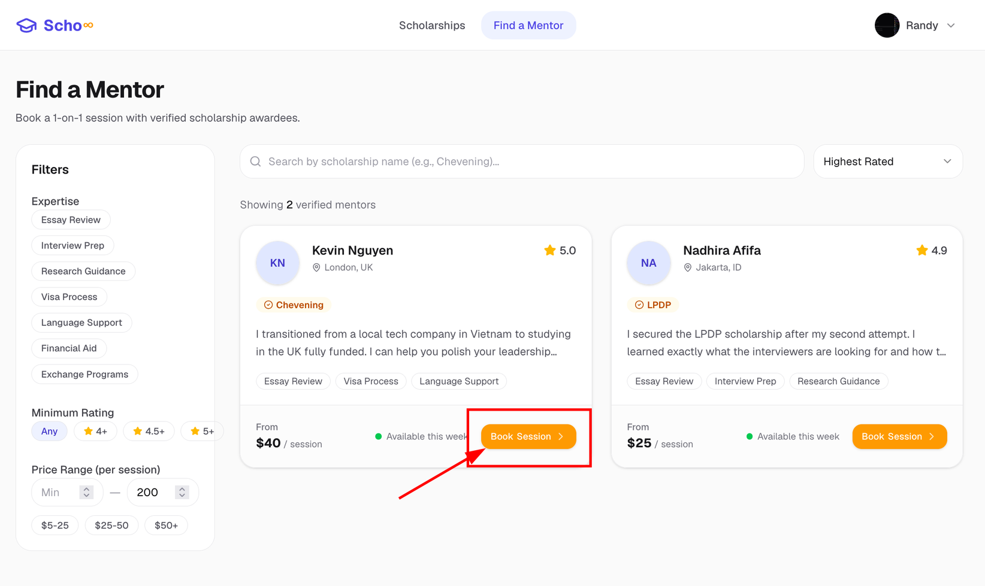This screenshot has width=985, height=586.
Task: Book Session with Kevin Nguyen
Action: [528, 436]
